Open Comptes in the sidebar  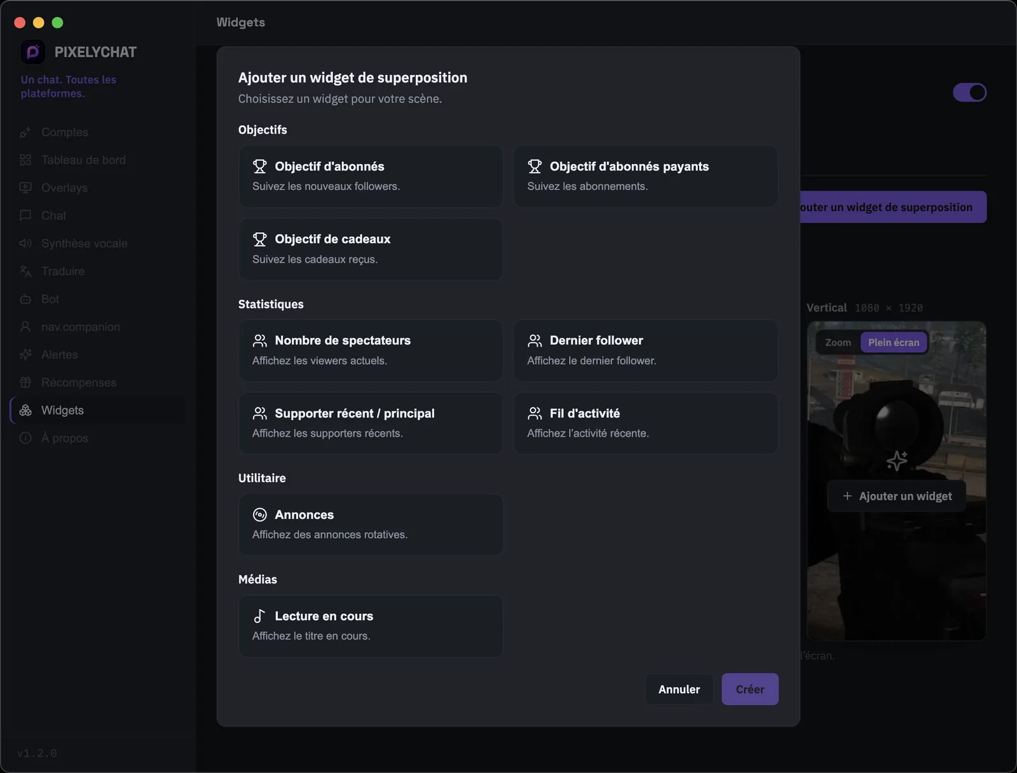pos(98,132)
